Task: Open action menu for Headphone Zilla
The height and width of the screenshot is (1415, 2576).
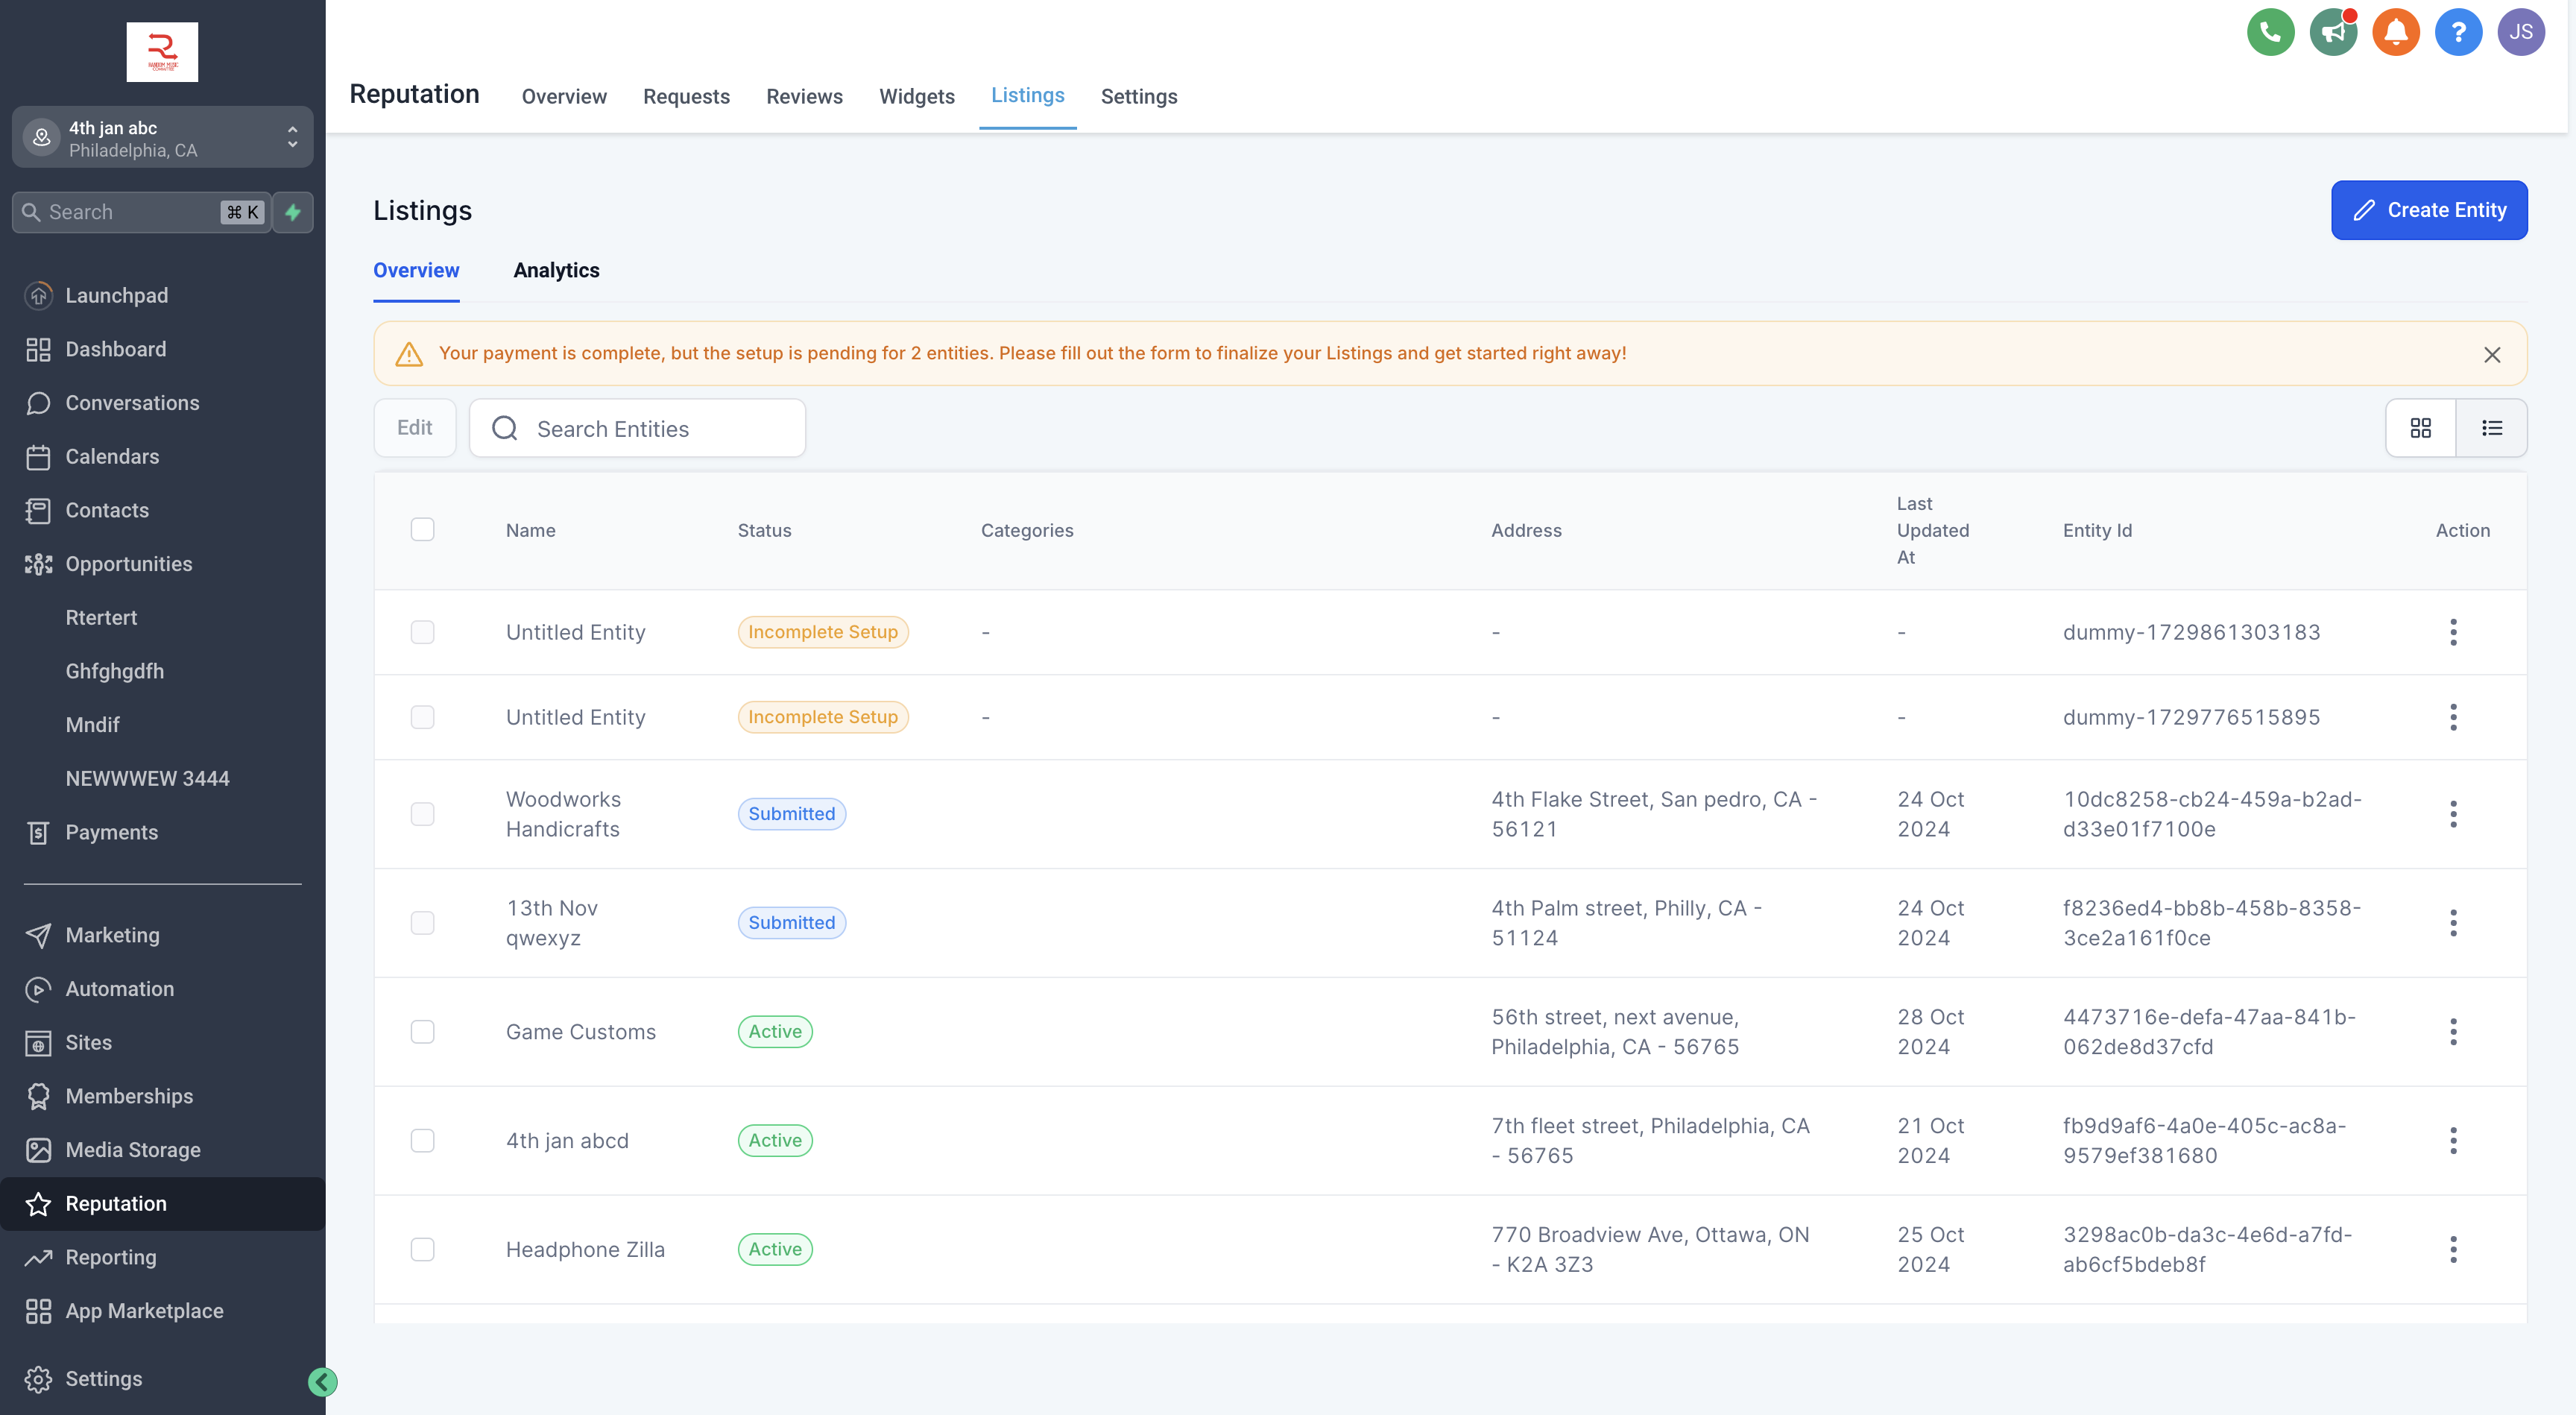Action: [2452, 1249]
